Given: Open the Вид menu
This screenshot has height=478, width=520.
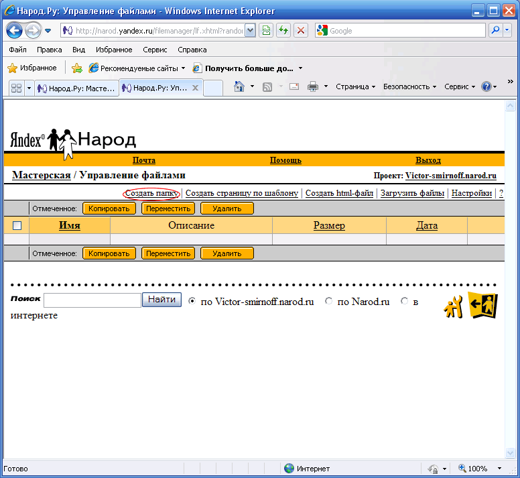Looking at the screenshot, I should click(x=78, y=50).
